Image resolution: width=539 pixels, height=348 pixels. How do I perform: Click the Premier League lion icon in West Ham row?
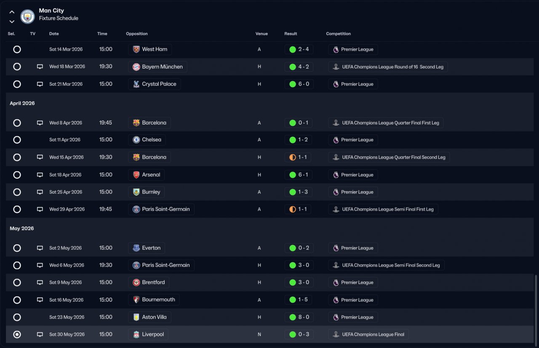pyautogui.click(x=336, y=49)
